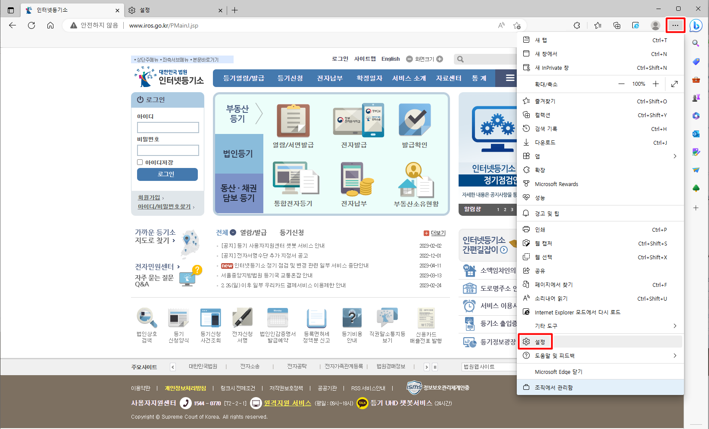
Task: Open the 법원웹사이트 dropdown
Action: pyautogui.click(x=489, y=367)
